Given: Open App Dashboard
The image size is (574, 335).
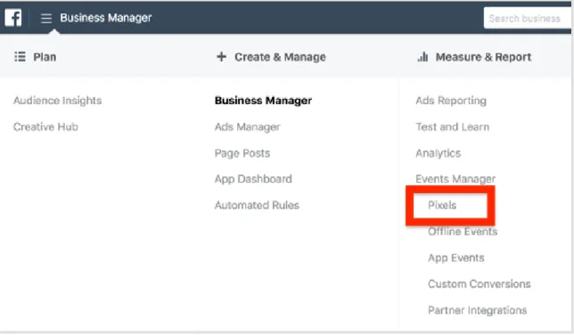Looking at the screenshot, I should pyautogui.click(x=253, y=179).
